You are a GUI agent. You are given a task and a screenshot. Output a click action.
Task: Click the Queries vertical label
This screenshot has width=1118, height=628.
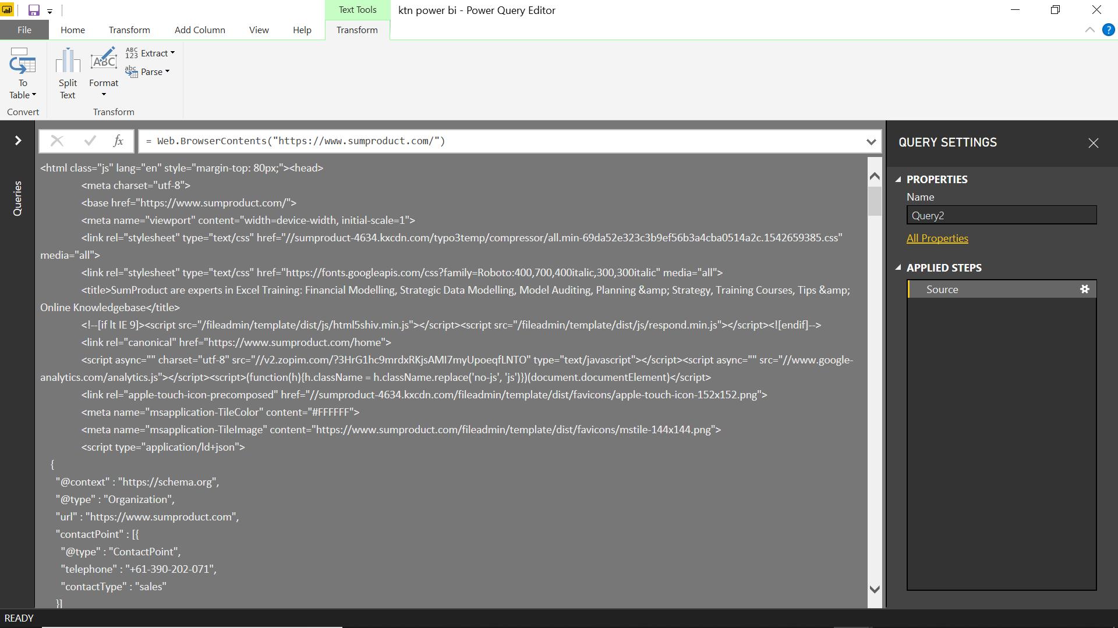coord(17,198)
